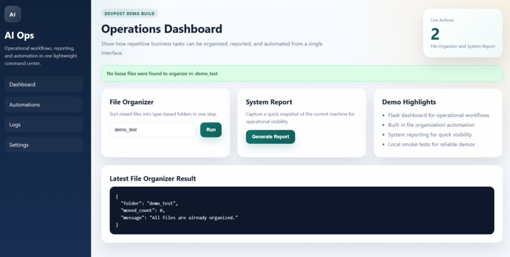This screenshot has height=257, width=510.
Task: Select the AI Ops sidebar title
Action: pos(19,35)
